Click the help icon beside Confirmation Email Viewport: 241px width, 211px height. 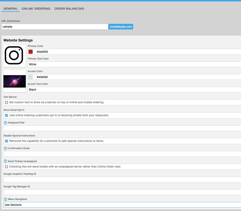pyautogui.click(x=5, y=149)
